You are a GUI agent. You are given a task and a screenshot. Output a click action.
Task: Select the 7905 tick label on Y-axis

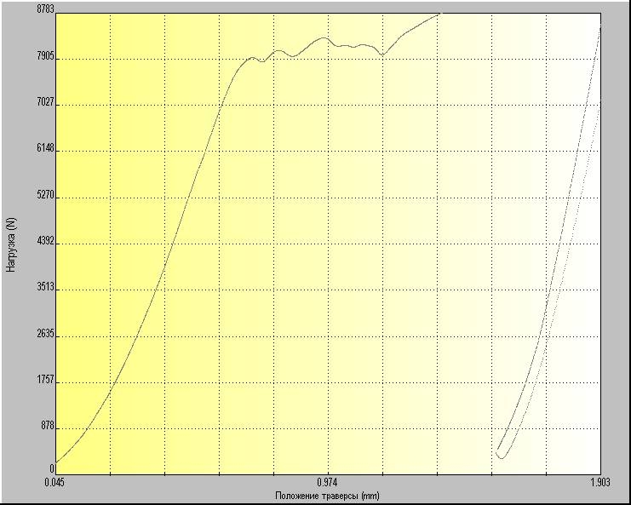click(x=45, y=57)
